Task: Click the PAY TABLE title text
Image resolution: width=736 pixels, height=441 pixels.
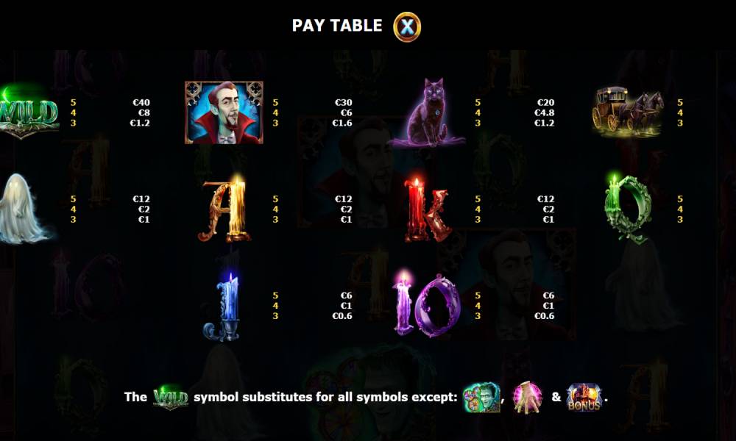Action: pos(337,25)
